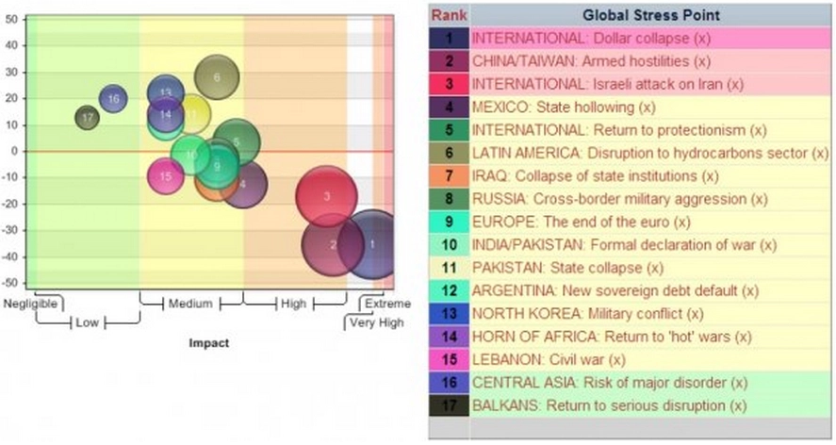Select NORTH KOREA: Military conflict row
Image resolution: width=836 pixels, height=445 pixels.
click(650, 314)
